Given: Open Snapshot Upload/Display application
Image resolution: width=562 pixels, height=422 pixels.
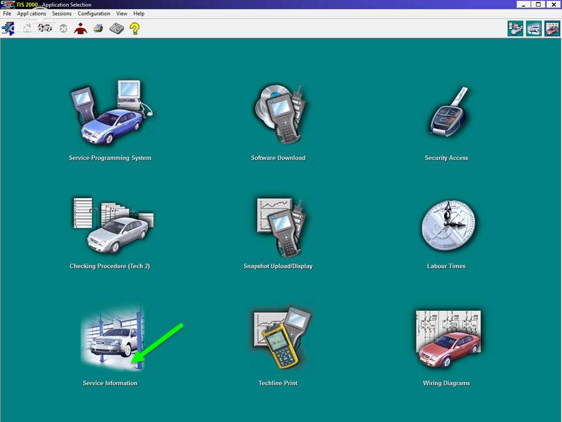Looking at the screenshot, I should pos(281,228).
